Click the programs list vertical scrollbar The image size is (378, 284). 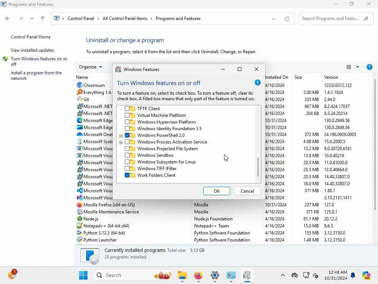tap(375, 145)
